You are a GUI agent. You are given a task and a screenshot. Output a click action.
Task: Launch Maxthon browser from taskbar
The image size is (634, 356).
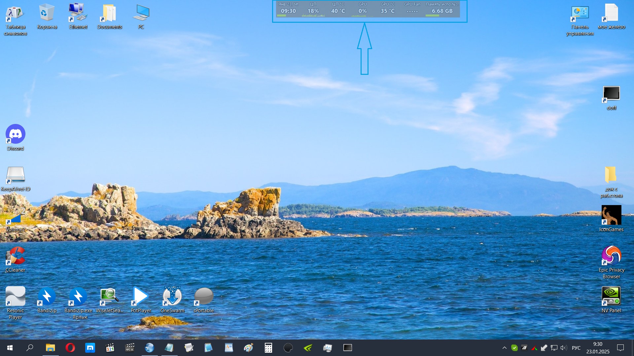tap(90, 348)
